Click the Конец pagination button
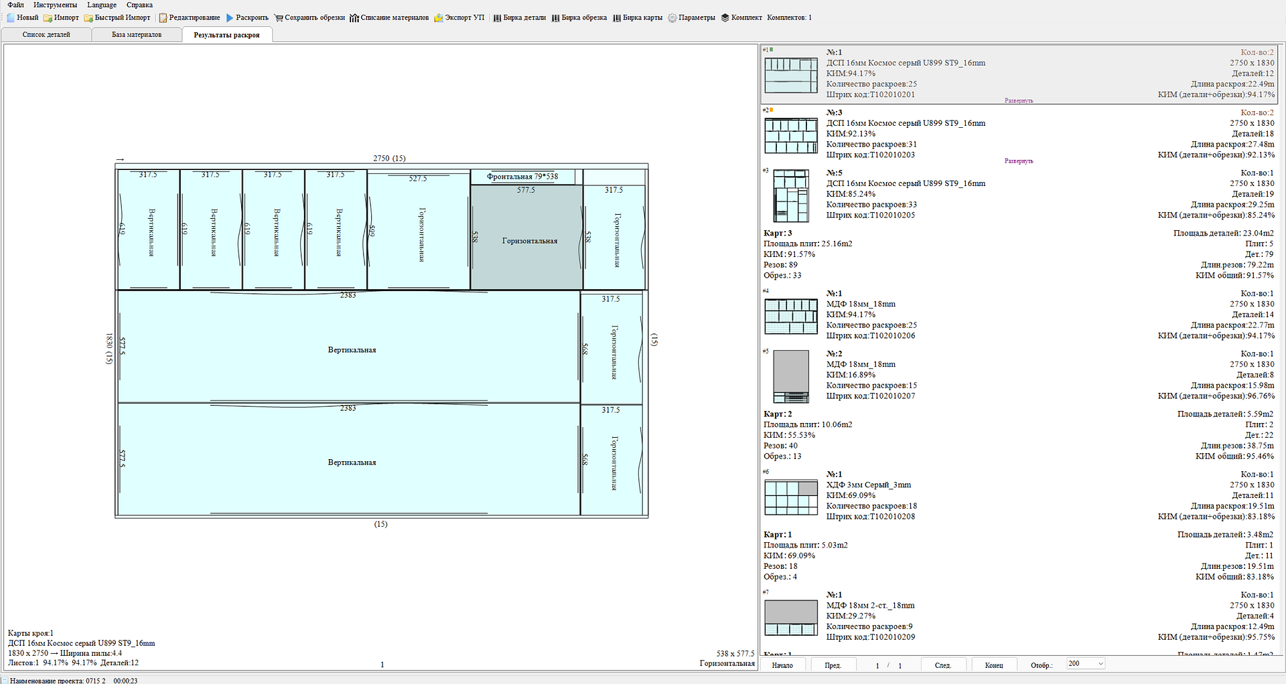Image resolution: width=1286 pixels, height=684 pixels. pos(994,665)
